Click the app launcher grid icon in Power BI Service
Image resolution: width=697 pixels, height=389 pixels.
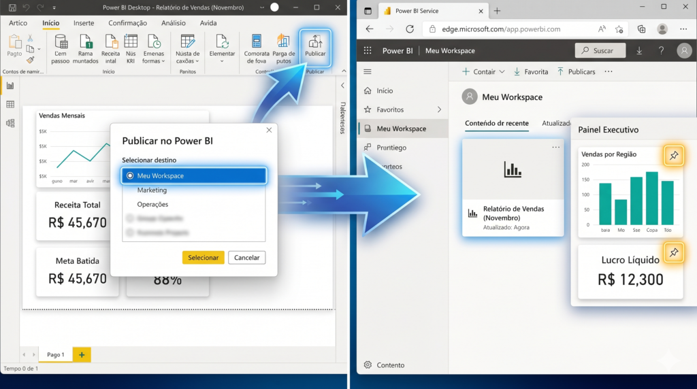[x=368, y=50]
